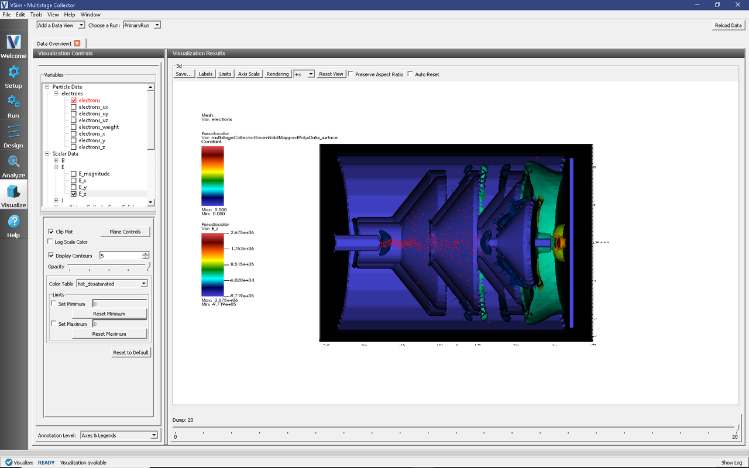Toggle the electrons variable checkbox
Viewport: 749px width, 468px height.
pos(73,101)
